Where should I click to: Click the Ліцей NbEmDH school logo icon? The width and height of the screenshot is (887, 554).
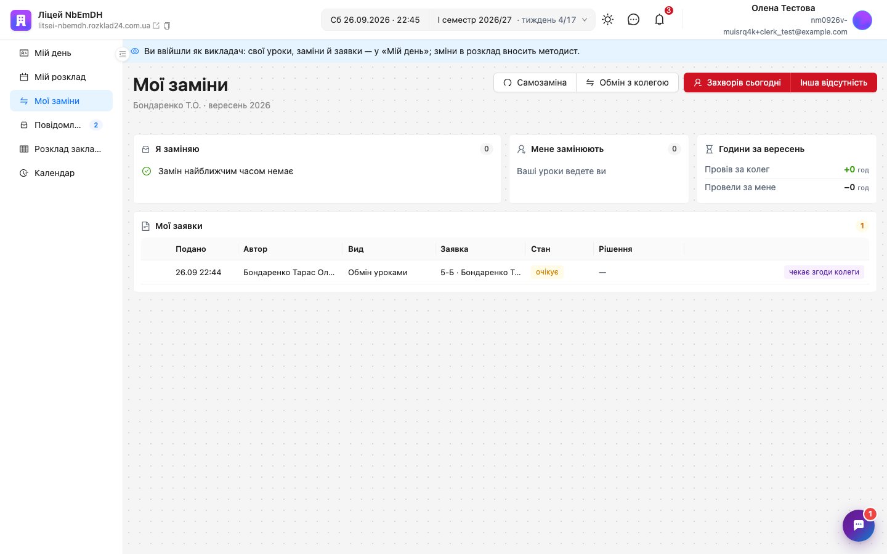[21, 20]
